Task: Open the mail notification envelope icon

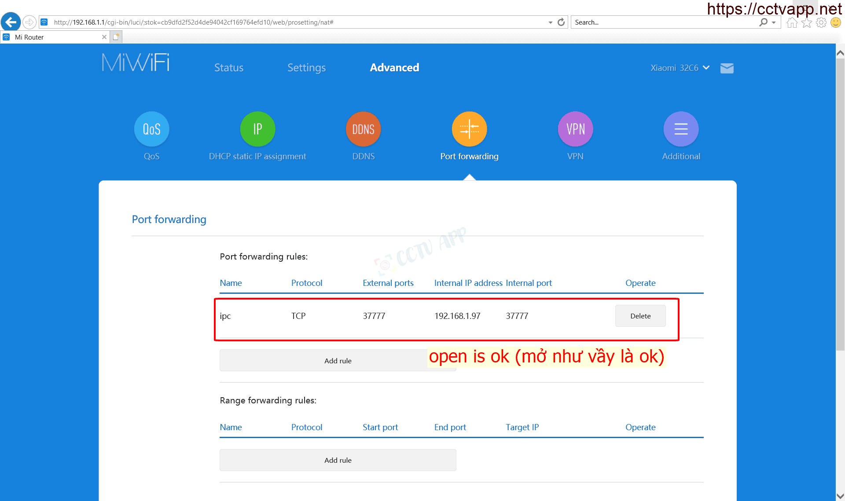Action: pyautogui.click(x=727, y=68)
